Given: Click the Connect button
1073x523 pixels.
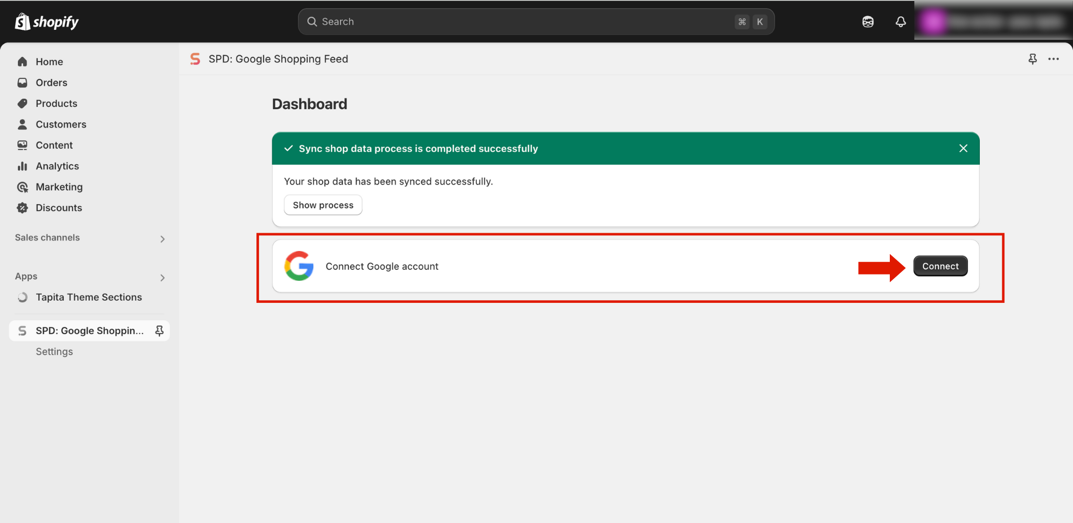Looking at the screenshot, I should pyautogui.click(x=941, y=266).
